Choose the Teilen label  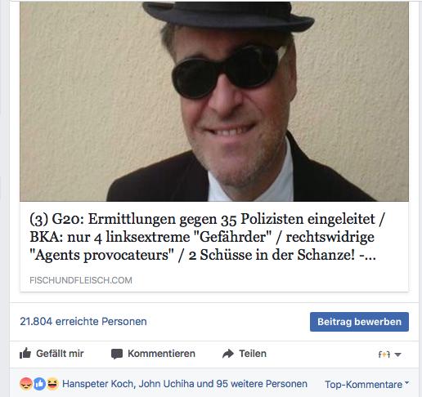[253, 354]
